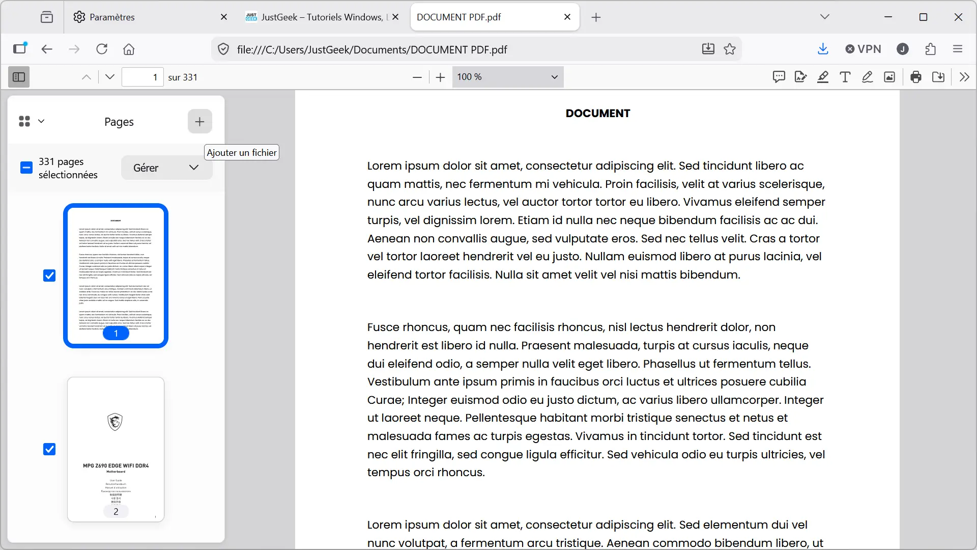This screenshot has height=550, width=977.
Task: Select the highlight tool
Action: click(823, 77)
